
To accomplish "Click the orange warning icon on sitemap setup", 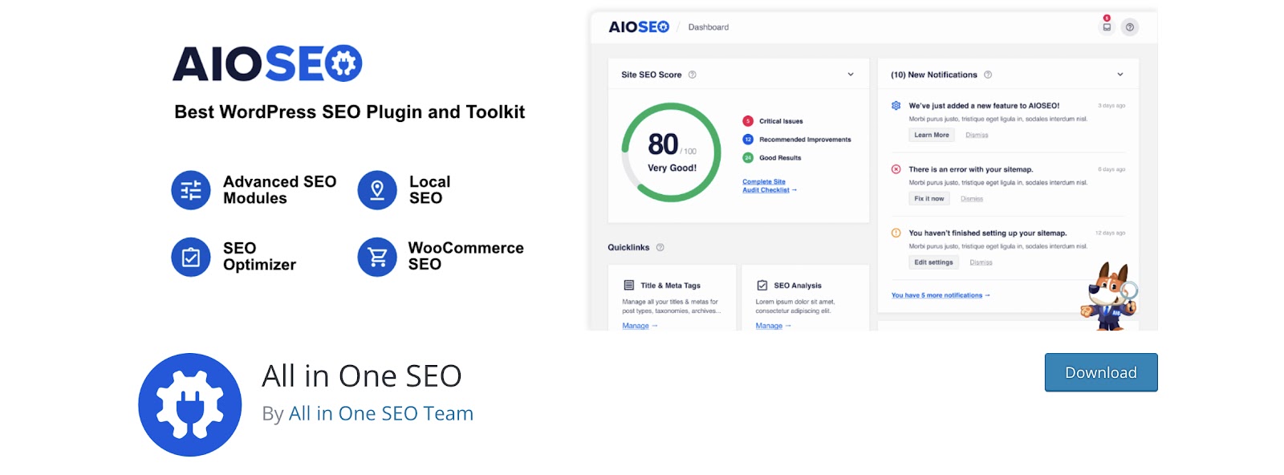I will point(896,233).
